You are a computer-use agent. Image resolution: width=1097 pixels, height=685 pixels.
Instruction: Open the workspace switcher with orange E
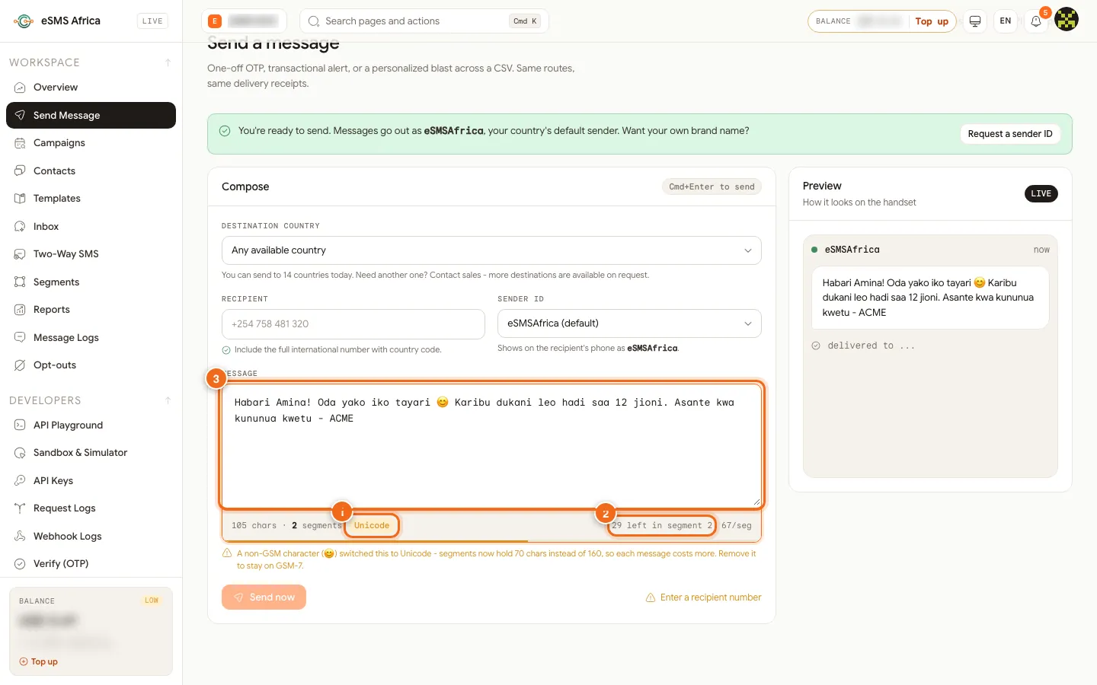point(245,21)
